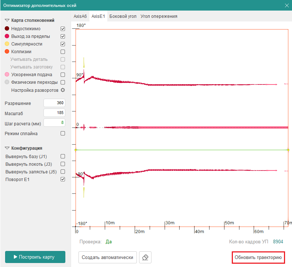Enable the Коллизии checkbox
Image resolution: width=292 pixels, height=267 pixels.
[63, 52]
